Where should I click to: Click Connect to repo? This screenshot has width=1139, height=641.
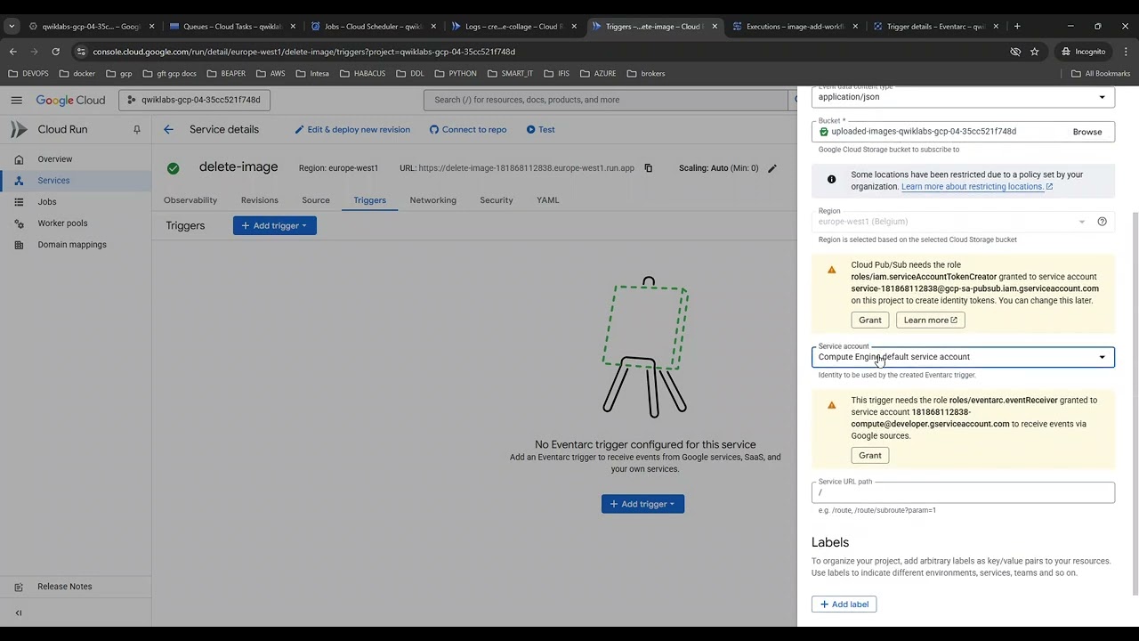point(468,130)
